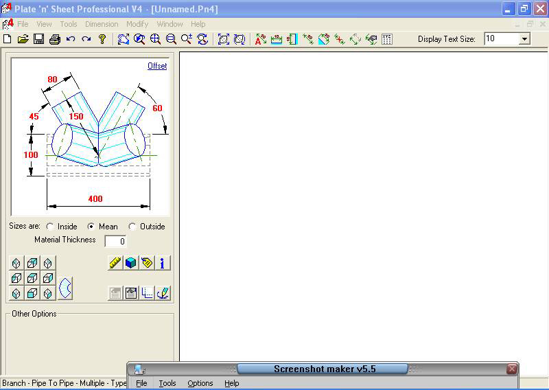Open help via the yellow question mark icon
This screenshot has width=549, height=390.
point(102,39)
